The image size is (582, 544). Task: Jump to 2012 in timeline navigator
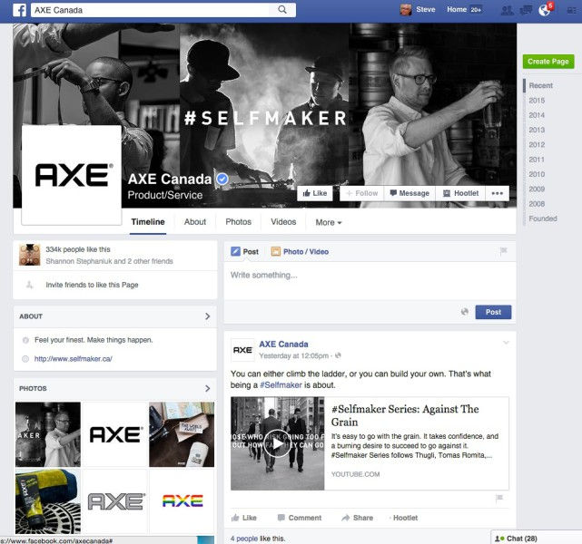[x=537, y=144]
